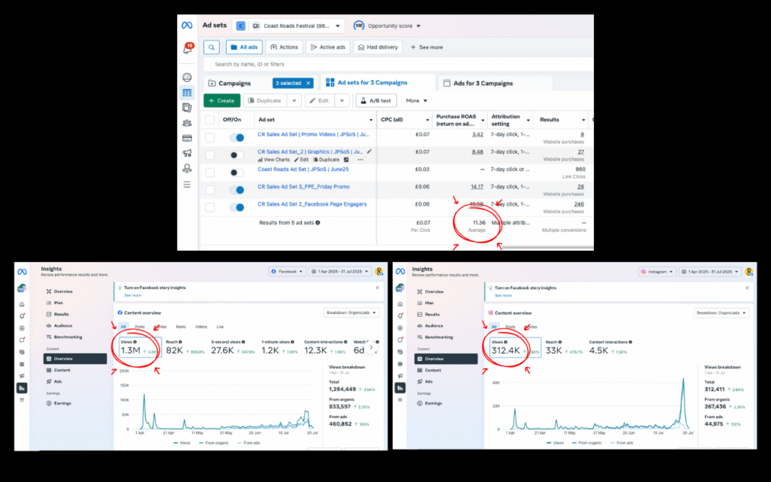This screenshot has width=771, height=482.
Task: Open date range 1 Apr 2025 – 31 Jul 2025 in Instagram Insights
Action: pos(710,271)
